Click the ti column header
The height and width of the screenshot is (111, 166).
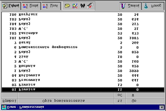click(x=120, y=101)
